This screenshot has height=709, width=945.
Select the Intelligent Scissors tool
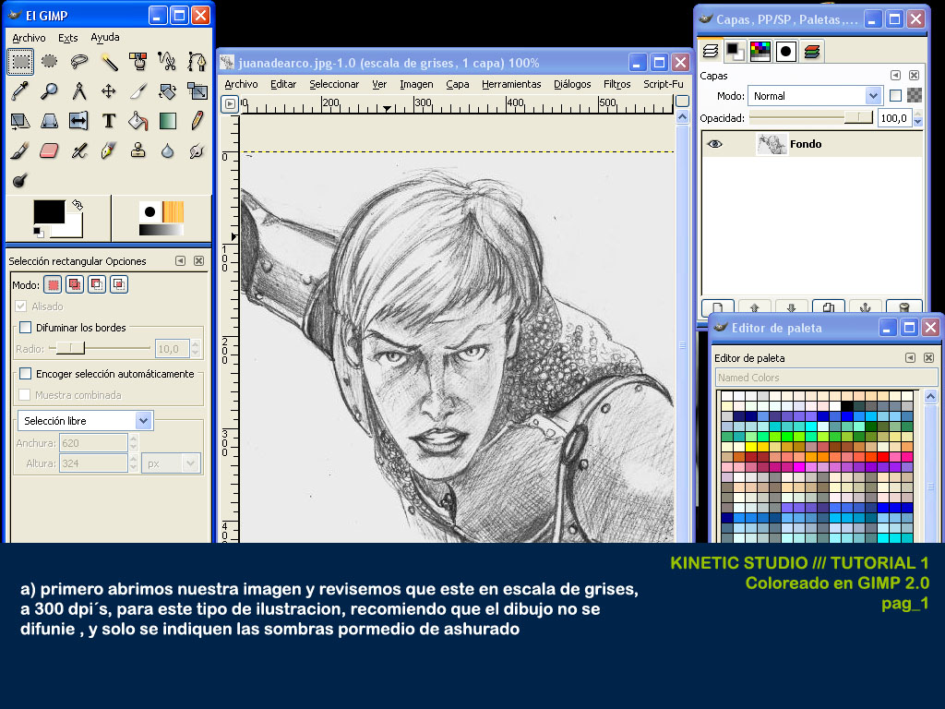pyautogui.click(x=167, y=62)
